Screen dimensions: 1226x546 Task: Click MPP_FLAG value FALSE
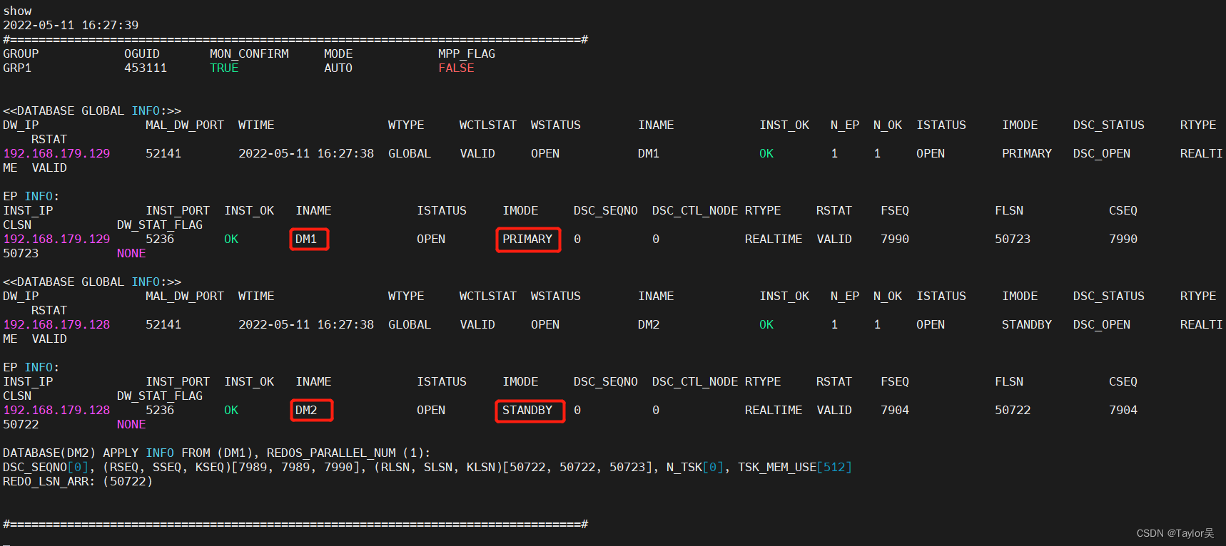point(456,68)
